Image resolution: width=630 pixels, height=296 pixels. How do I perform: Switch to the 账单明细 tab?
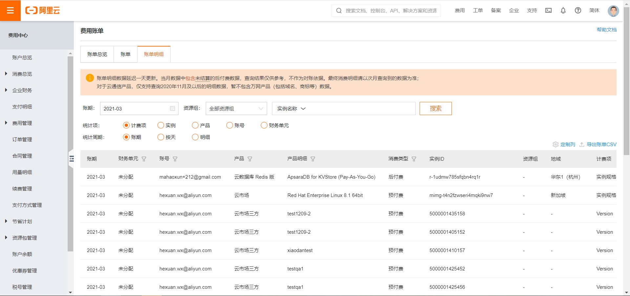tap(154, 54)
